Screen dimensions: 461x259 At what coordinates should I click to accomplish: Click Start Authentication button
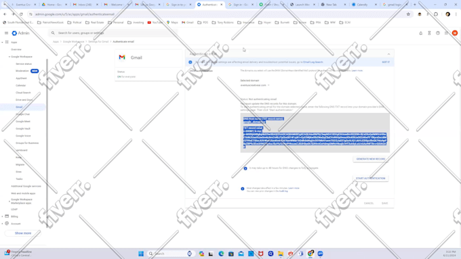[370, 179]
